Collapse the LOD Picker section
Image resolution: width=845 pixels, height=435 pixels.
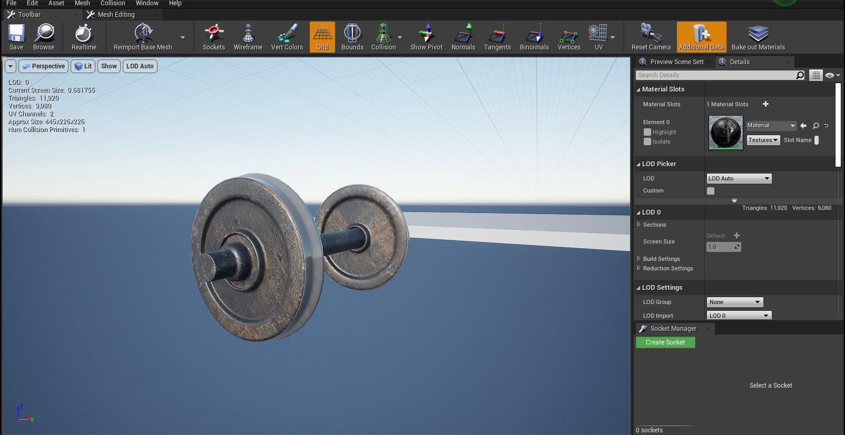pyautogui.click(x=638, y=164)
